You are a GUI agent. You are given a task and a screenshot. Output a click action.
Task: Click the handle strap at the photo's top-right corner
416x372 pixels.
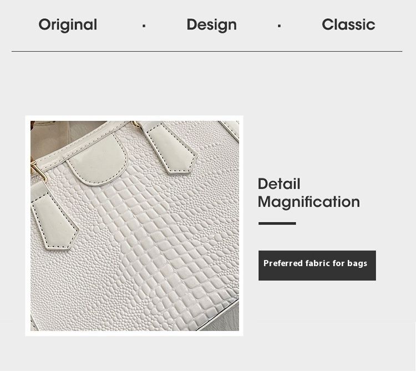coord(230,130)
